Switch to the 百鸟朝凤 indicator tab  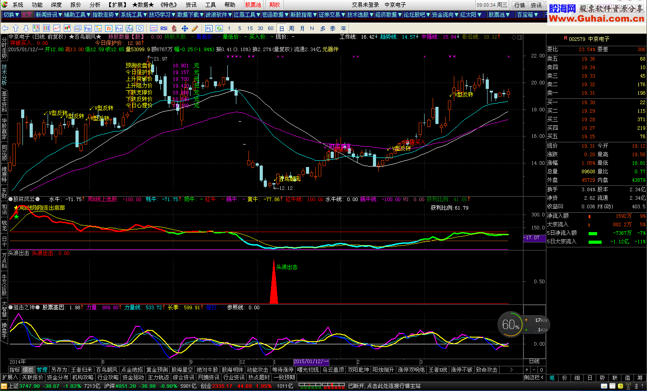point(106,370)
